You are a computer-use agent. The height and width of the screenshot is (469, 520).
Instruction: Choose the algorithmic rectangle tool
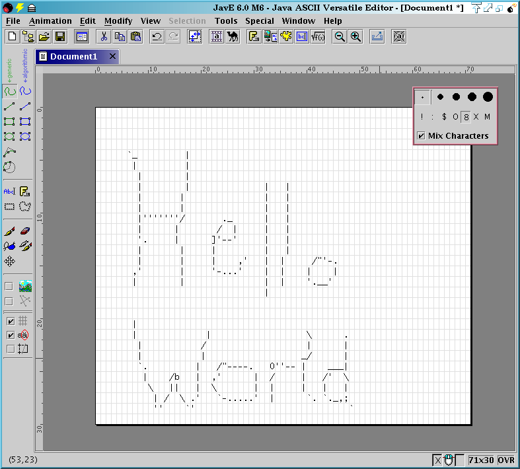(x=25, y=122)
